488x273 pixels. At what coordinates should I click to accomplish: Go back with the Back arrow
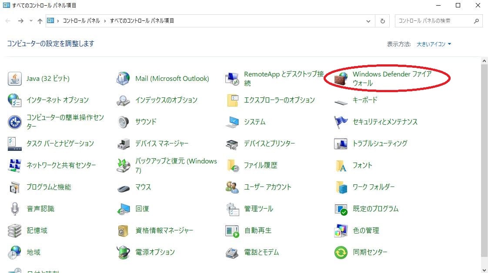pos(8,21)
